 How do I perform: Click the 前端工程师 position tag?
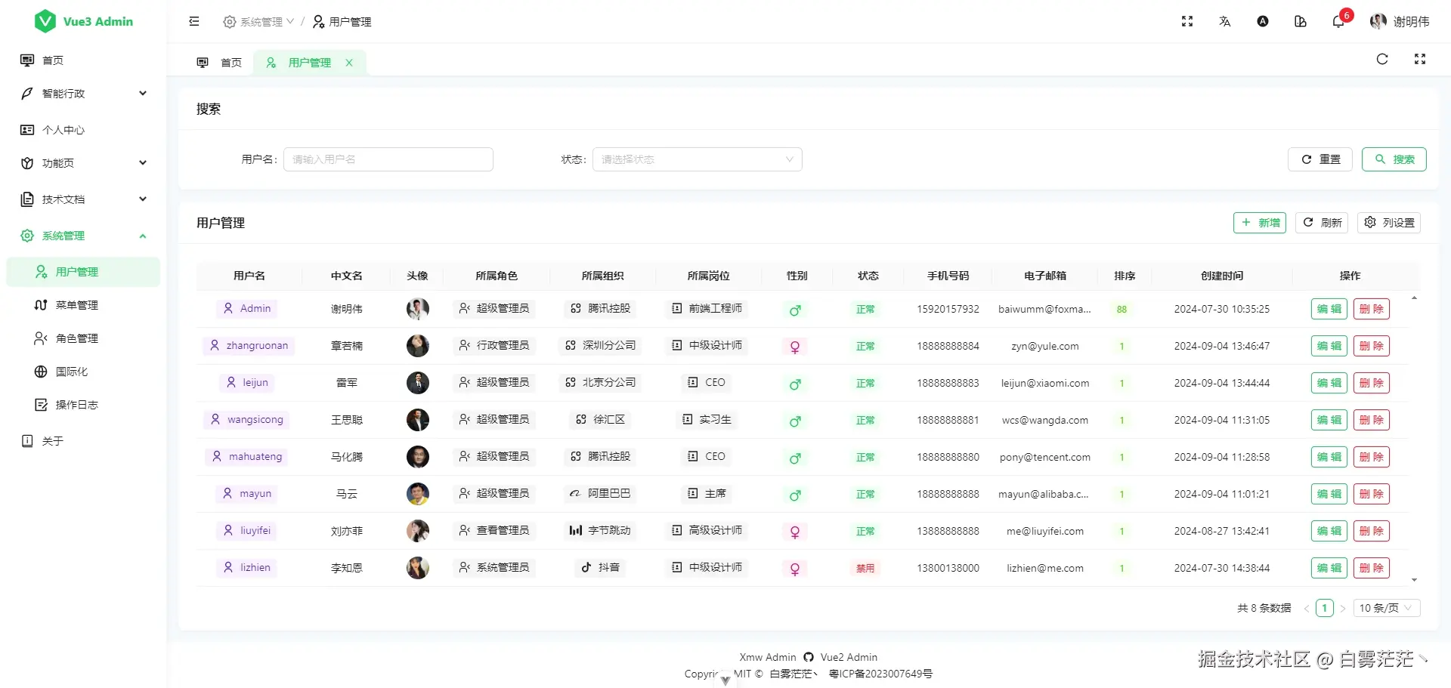pos(708,309)
